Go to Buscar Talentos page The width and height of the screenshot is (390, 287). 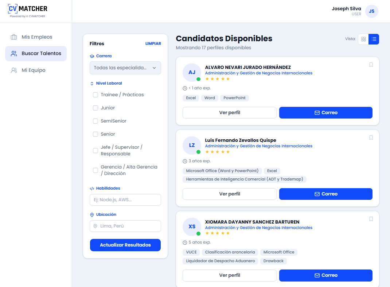(36, 54)
